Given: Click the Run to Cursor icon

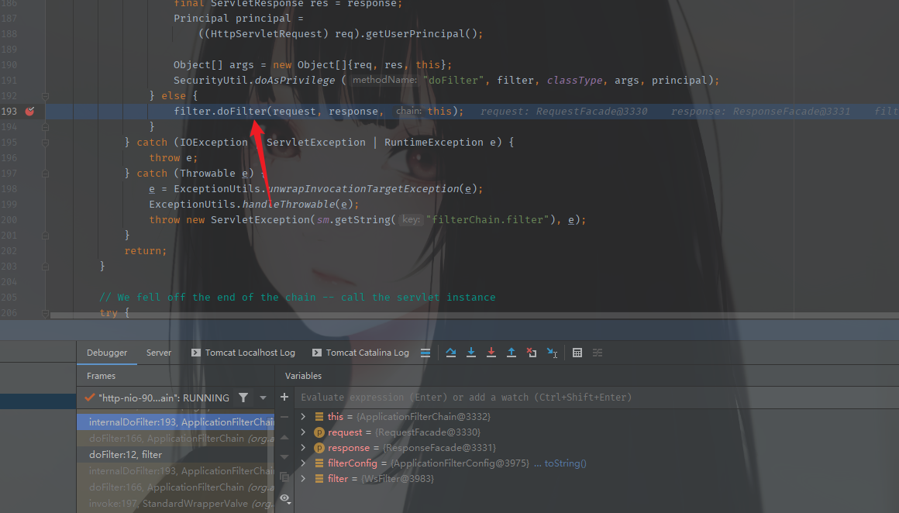Looking at the screenshot, I should point(552,353).
